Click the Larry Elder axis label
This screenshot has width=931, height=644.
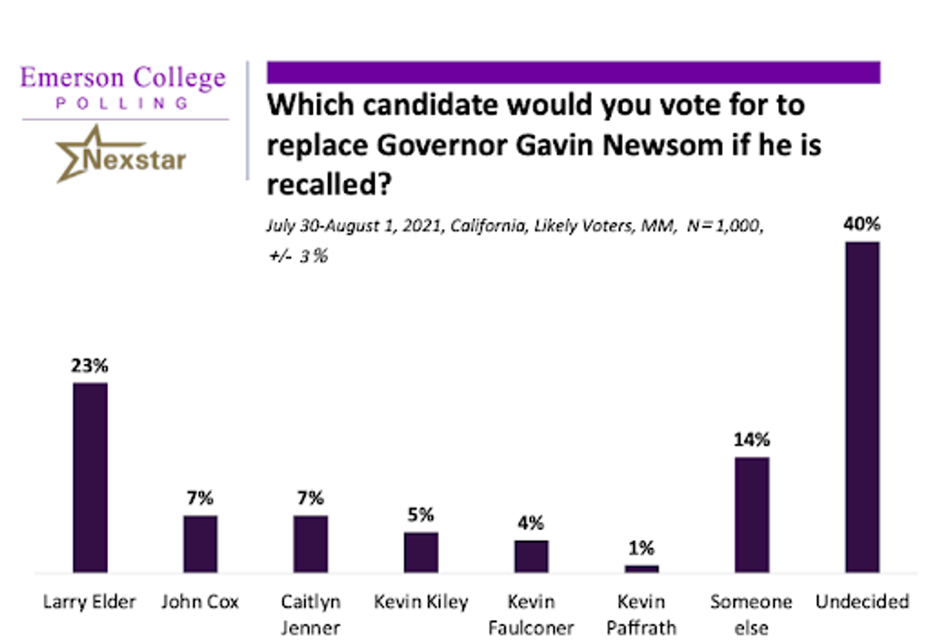click(x=90, y=602)
